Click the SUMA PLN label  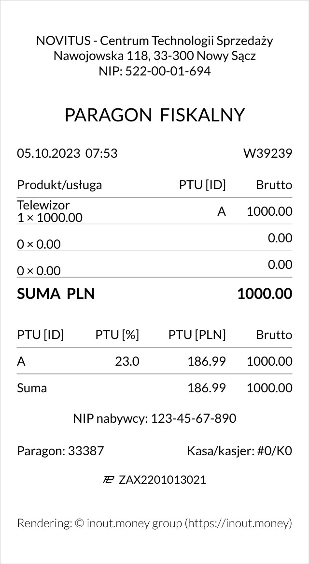tap(56, 294)
